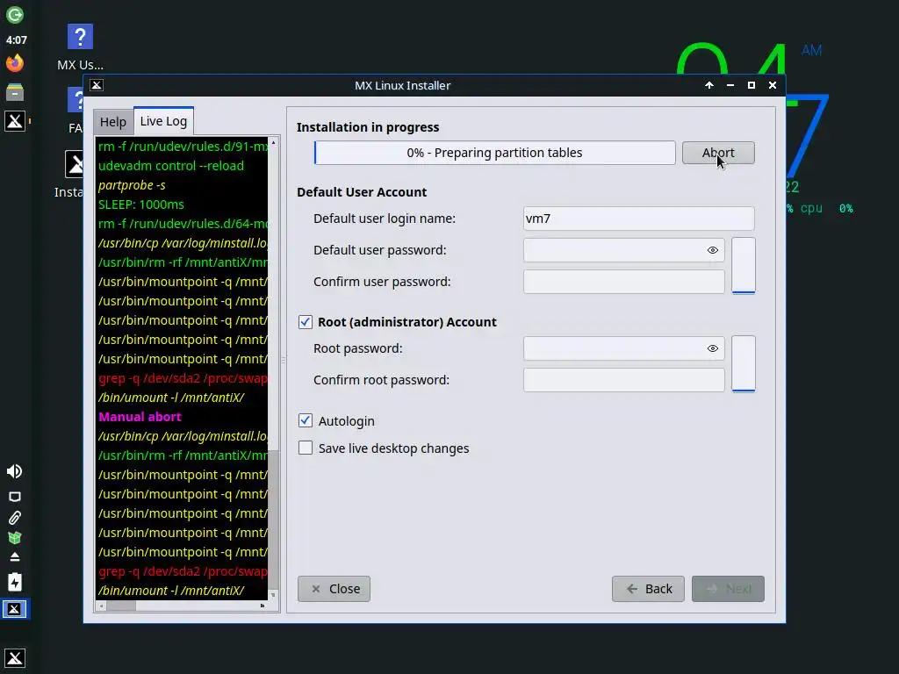This screenshot has width=899, height=674.
Task: Select the MX Linux Installer taskbar window button
Action: point(14,609)
